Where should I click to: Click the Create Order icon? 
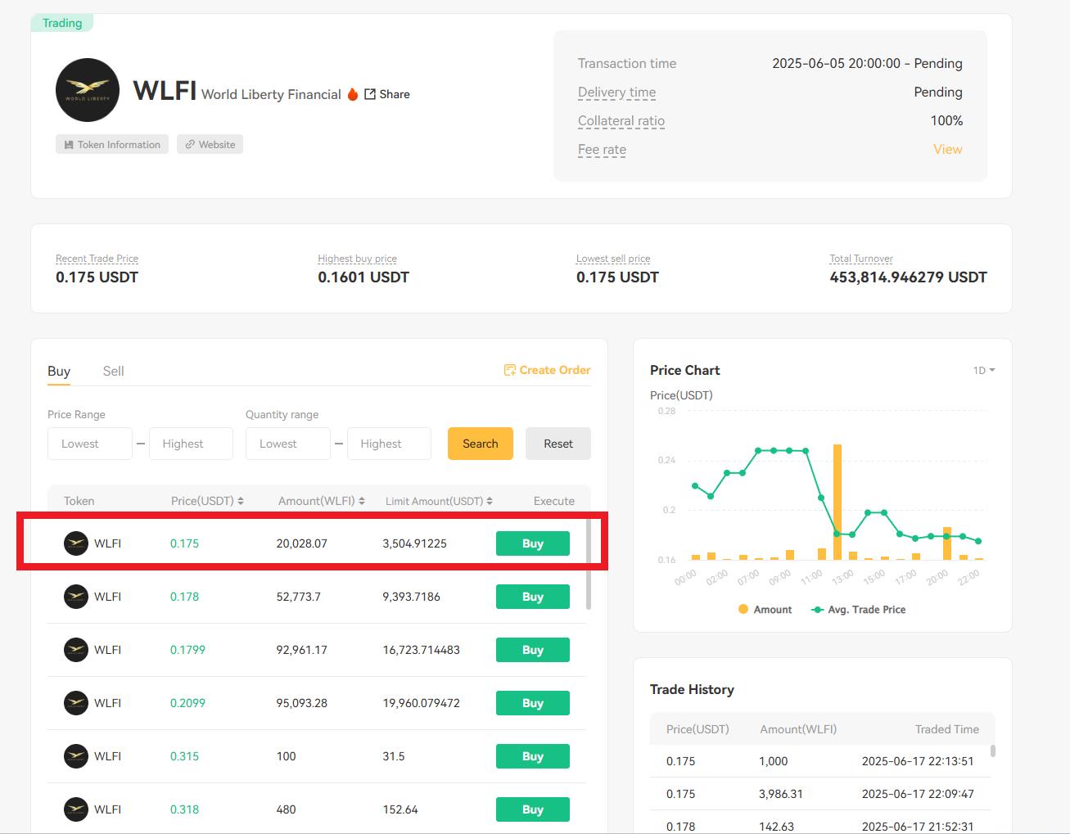509,370
